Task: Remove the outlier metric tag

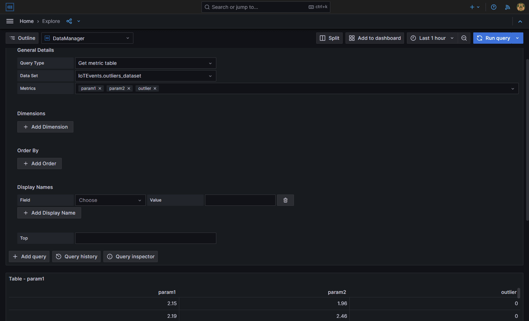Action: click(x=155, y=88)
